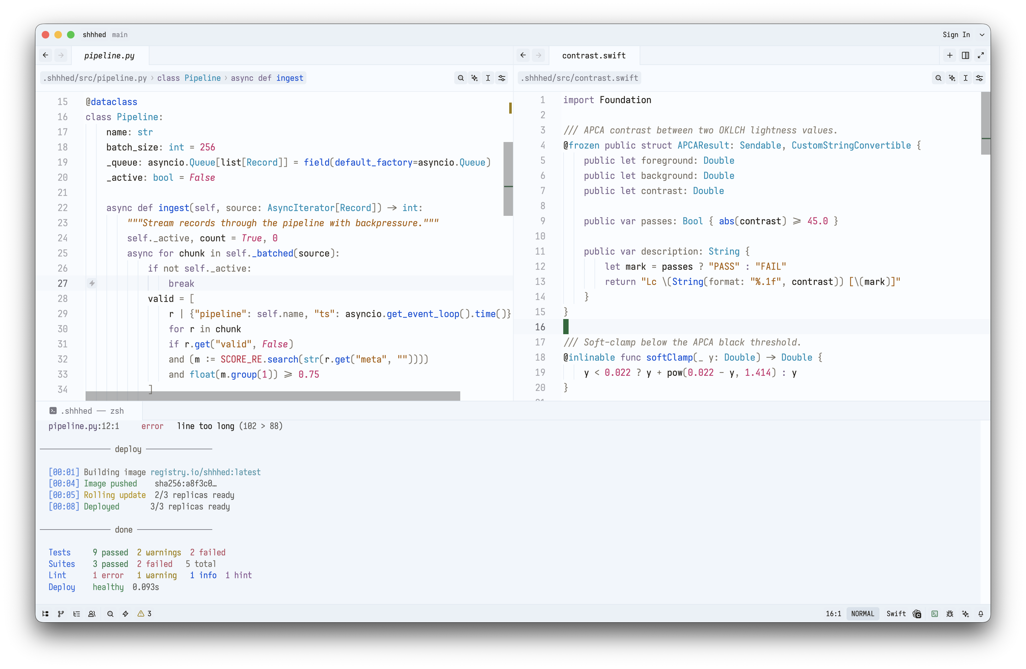This screenshot has height=669, width=1026.
Task: Switch to the pipeline.py tab
Action: click(110, 55)
